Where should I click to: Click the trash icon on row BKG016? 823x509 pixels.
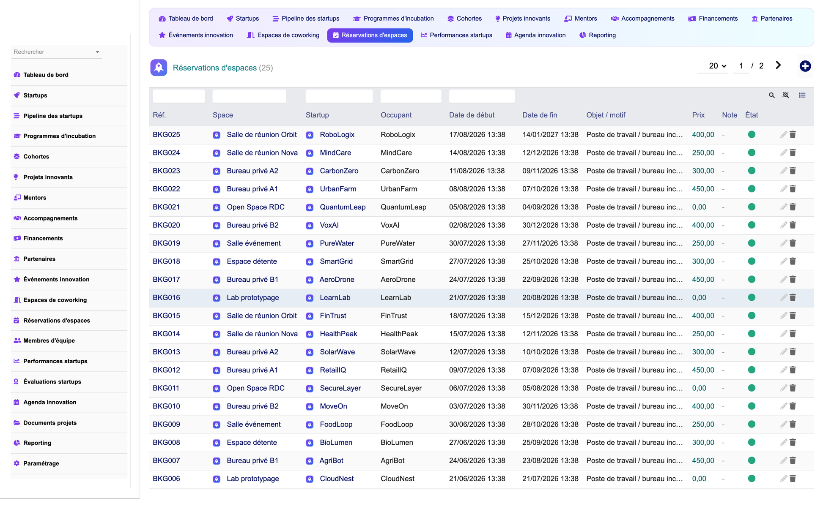pyautogui.click(x=793, y=297)
